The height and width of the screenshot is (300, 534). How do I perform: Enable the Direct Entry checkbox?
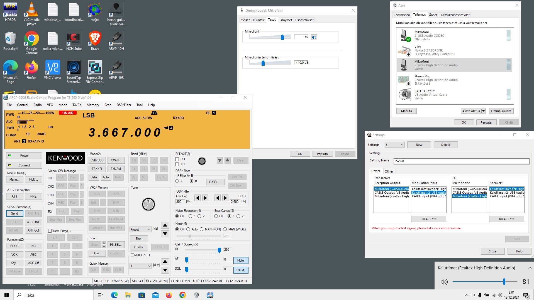pos(50,231)
